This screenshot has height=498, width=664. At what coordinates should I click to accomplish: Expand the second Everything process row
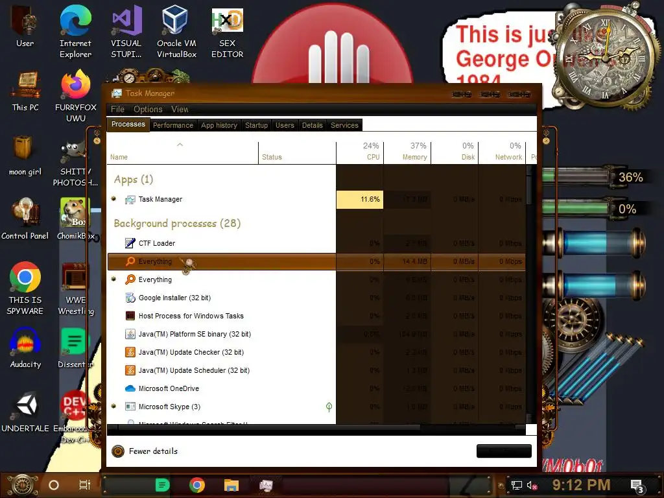[113, 279]
